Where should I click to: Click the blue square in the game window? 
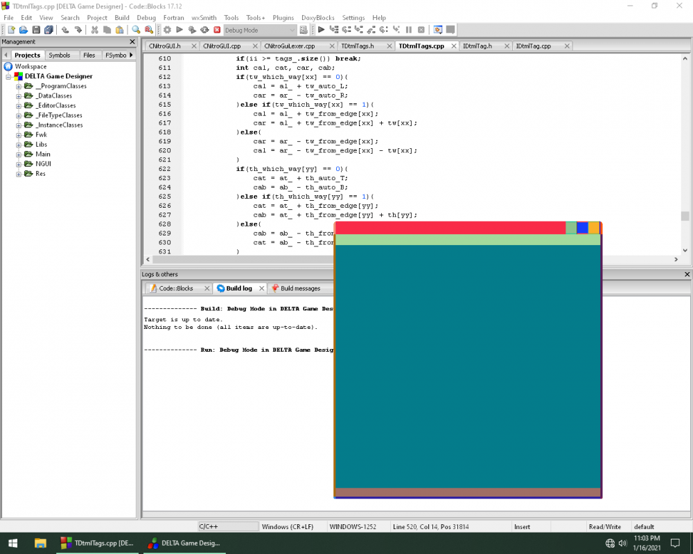582,228
